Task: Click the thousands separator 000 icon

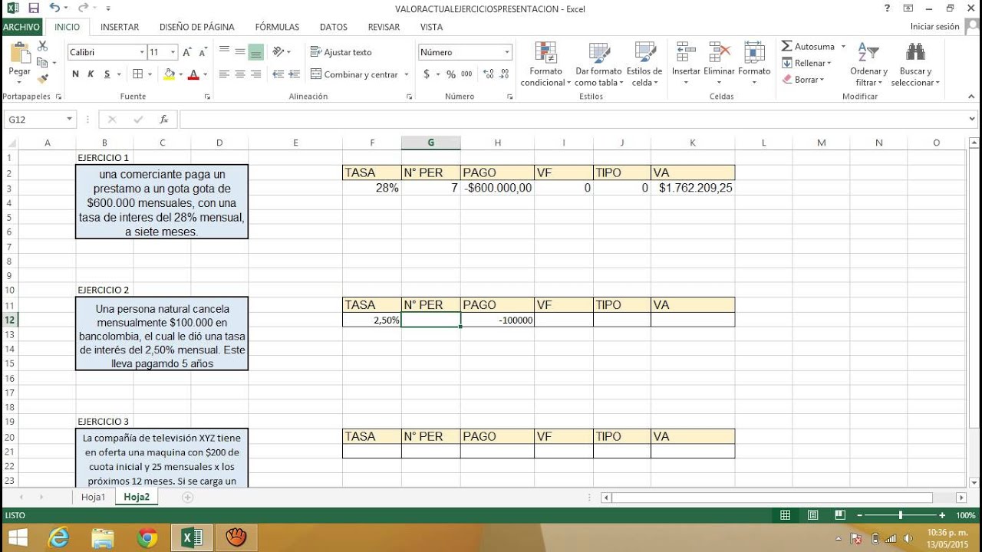Action: click(466, 74)
